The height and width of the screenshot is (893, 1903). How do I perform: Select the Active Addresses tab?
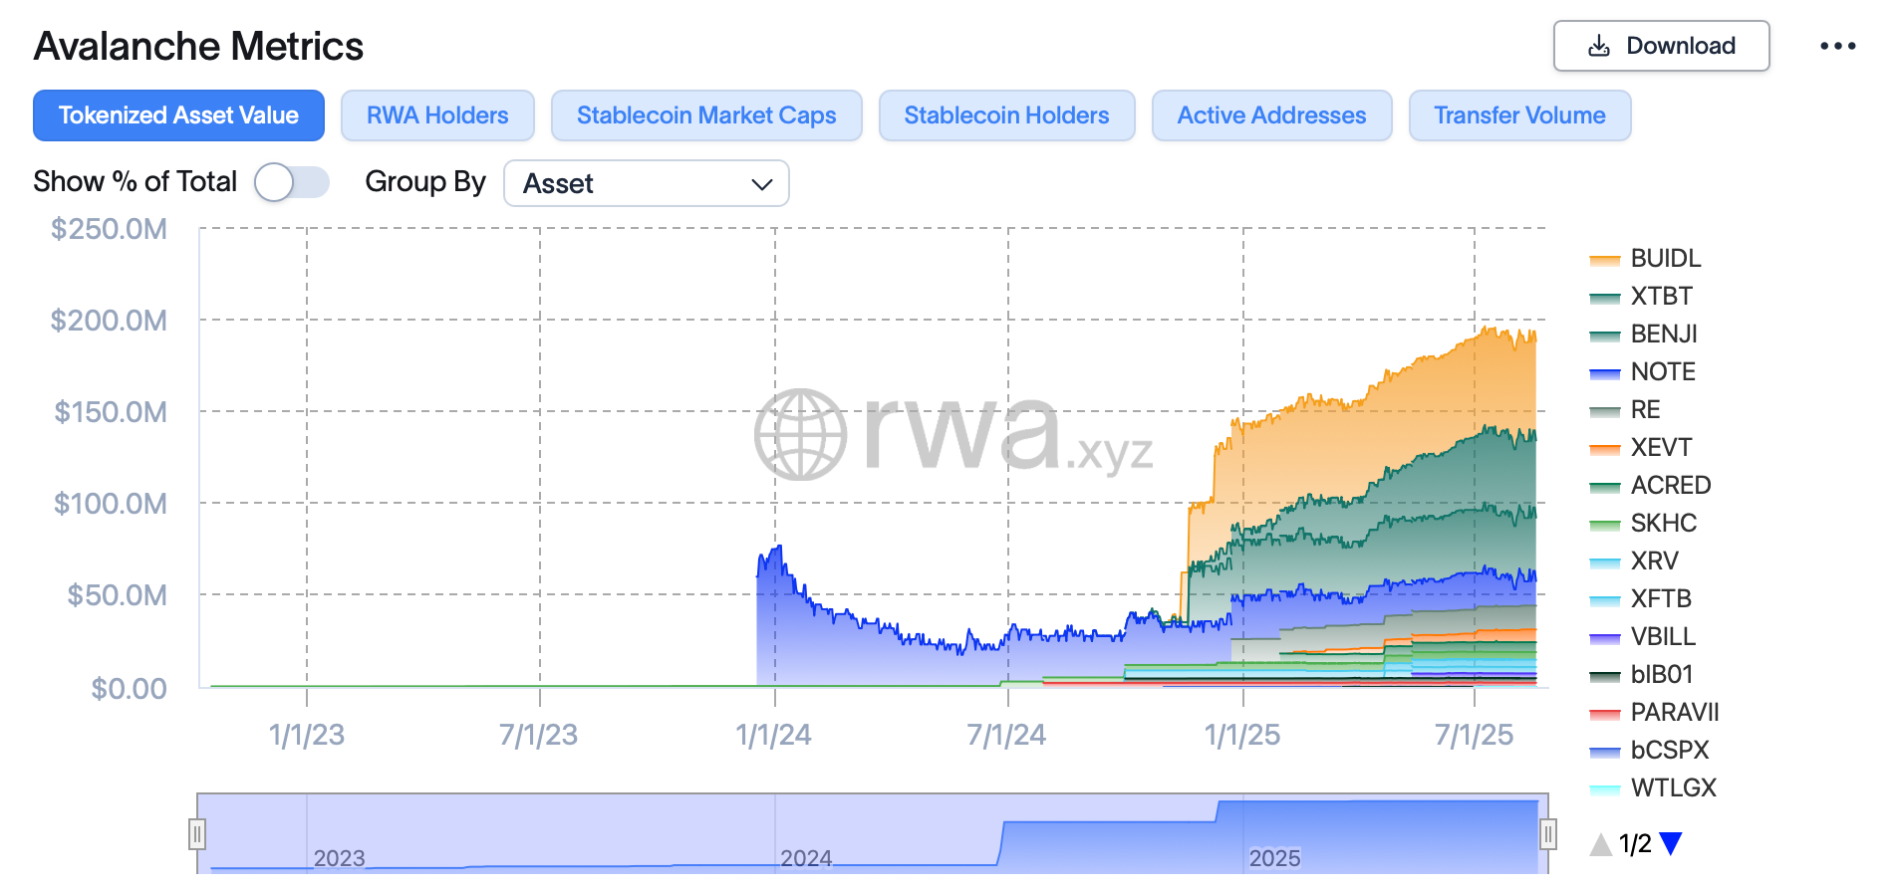[x=1271, y=115]
